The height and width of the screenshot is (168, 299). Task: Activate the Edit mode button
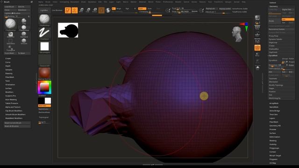tap(68, 10)
